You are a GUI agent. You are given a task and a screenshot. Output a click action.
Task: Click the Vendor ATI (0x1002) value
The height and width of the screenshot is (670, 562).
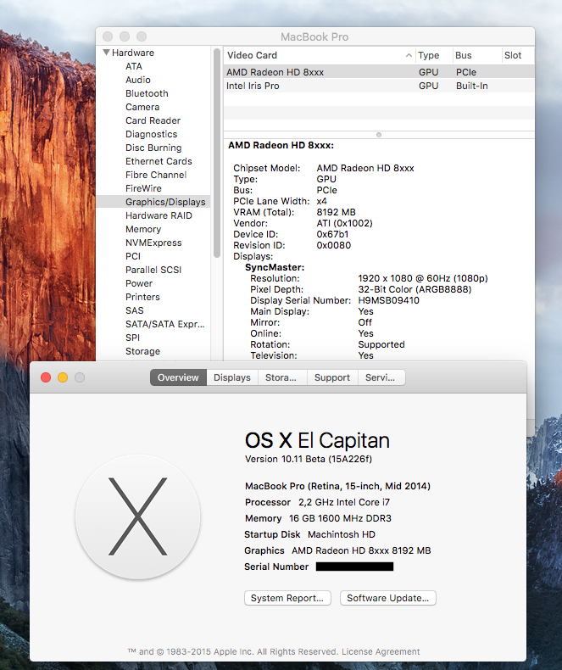click(x=345, y=223)
